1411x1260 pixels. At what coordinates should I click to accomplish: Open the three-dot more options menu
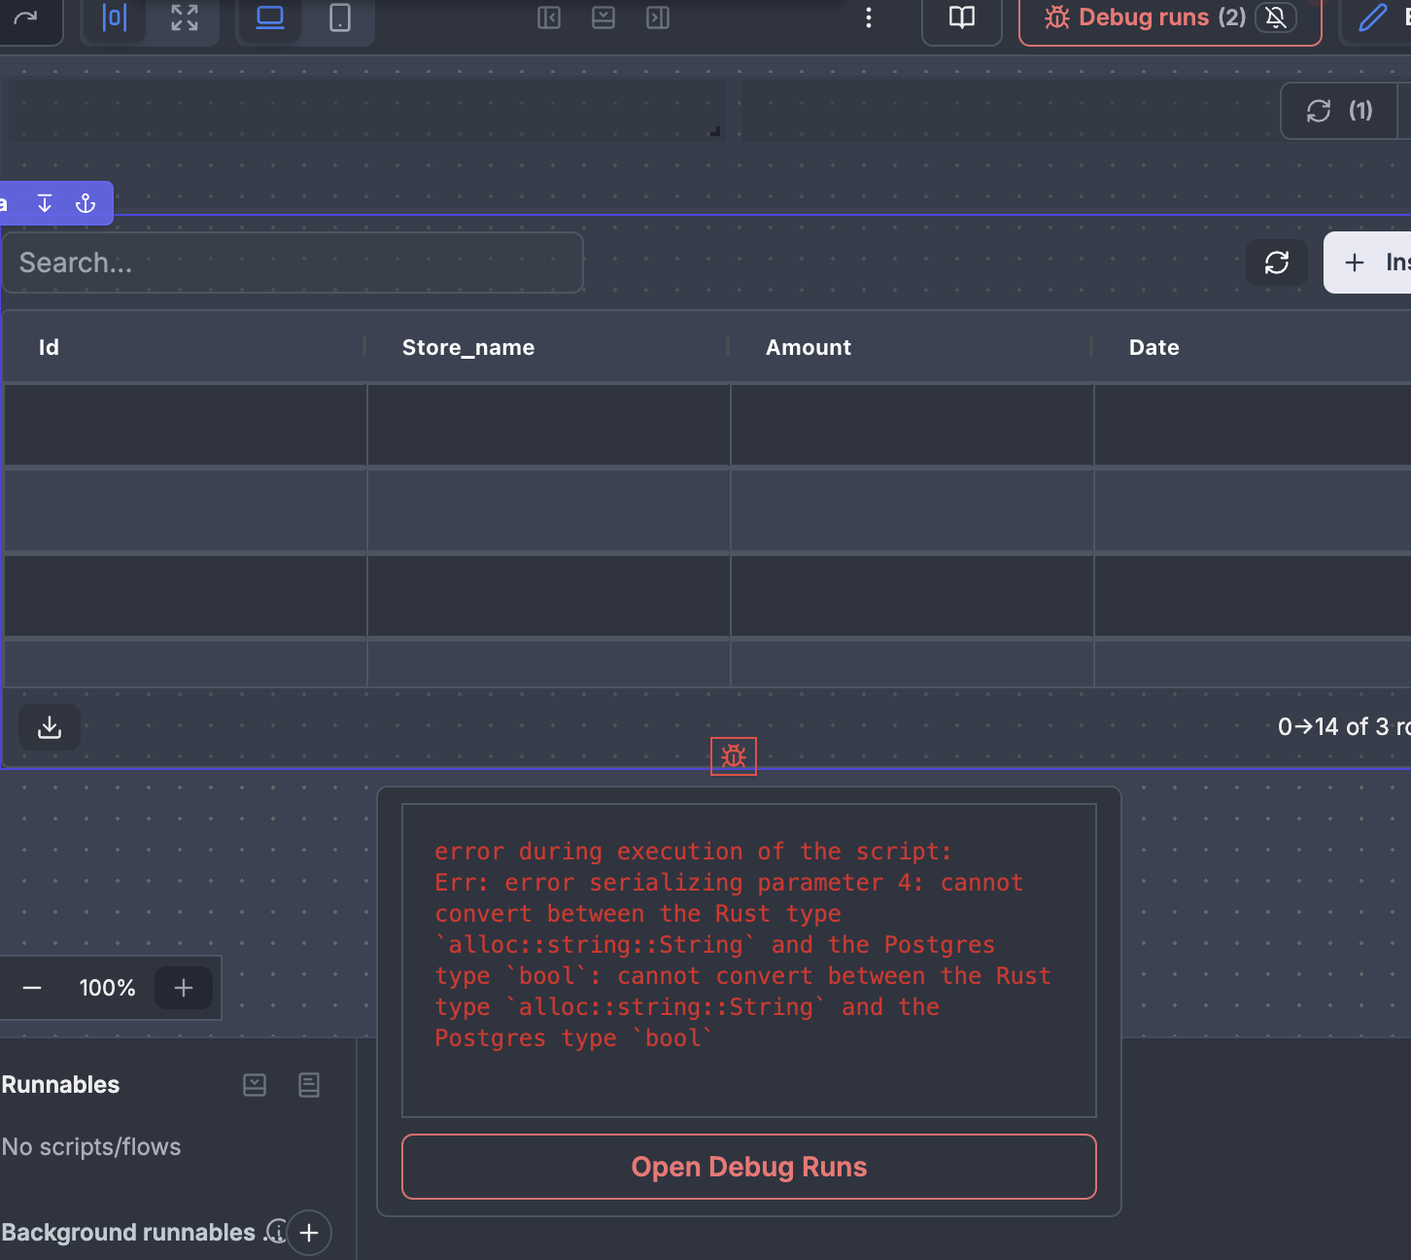coord(869,17)
